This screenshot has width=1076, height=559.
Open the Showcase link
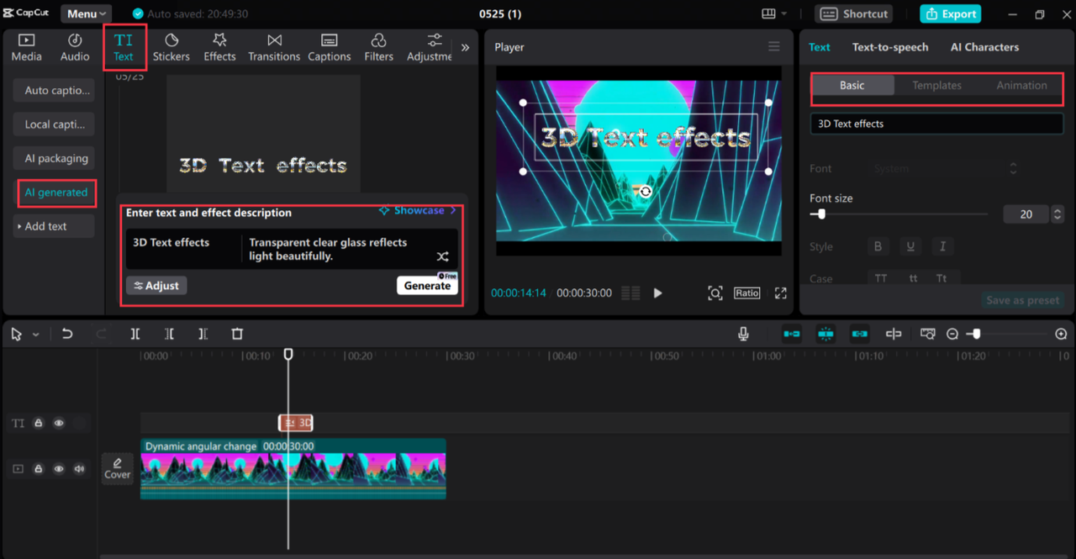tap(418, 210)
